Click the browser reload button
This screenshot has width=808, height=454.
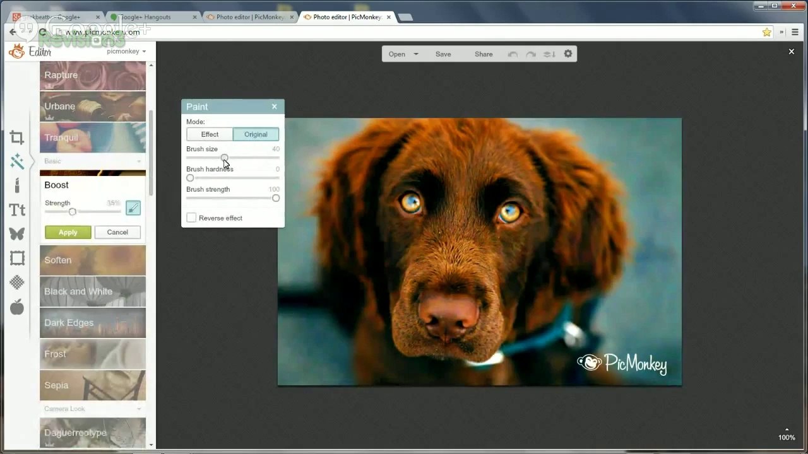(43, 32)
